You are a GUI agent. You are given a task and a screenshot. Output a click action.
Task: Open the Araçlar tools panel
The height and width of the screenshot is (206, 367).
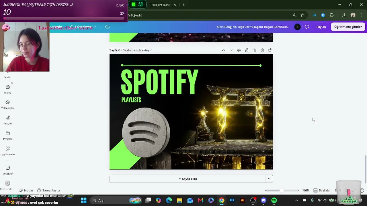(x=8, y=120)
